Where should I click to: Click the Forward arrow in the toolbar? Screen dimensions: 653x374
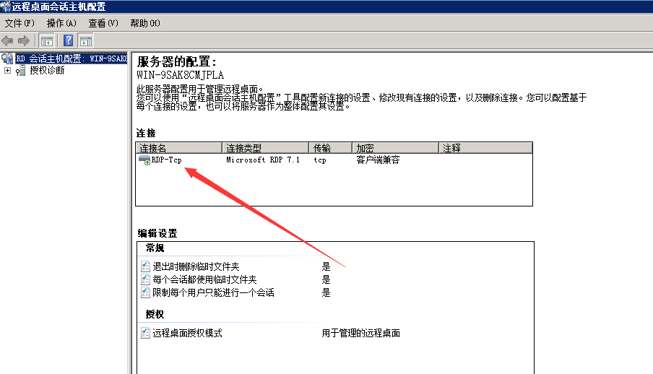(x=24, y=40)
